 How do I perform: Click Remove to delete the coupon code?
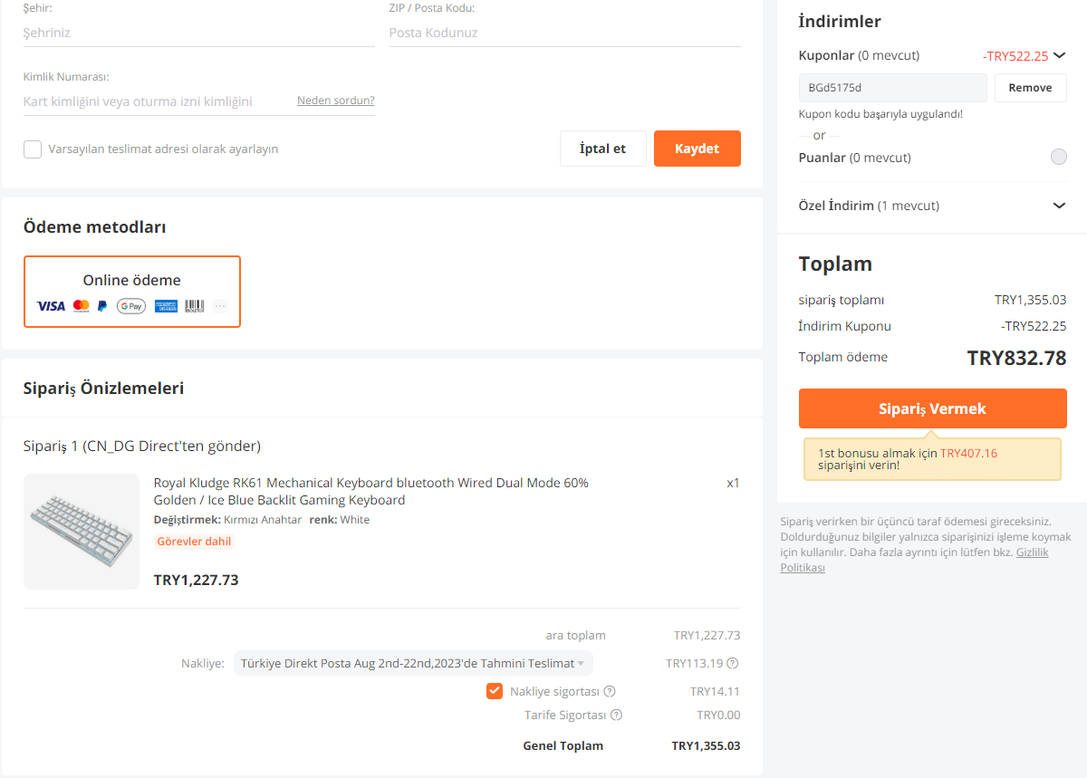coord(1030,88)
